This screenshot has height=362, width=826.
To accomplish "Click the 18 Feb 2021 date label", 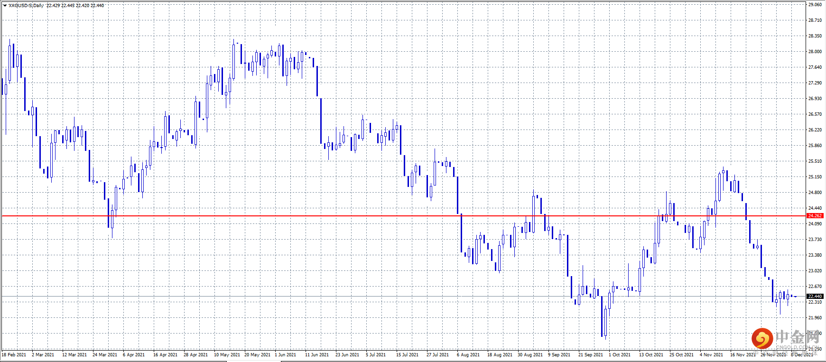I will click(15, 355).
